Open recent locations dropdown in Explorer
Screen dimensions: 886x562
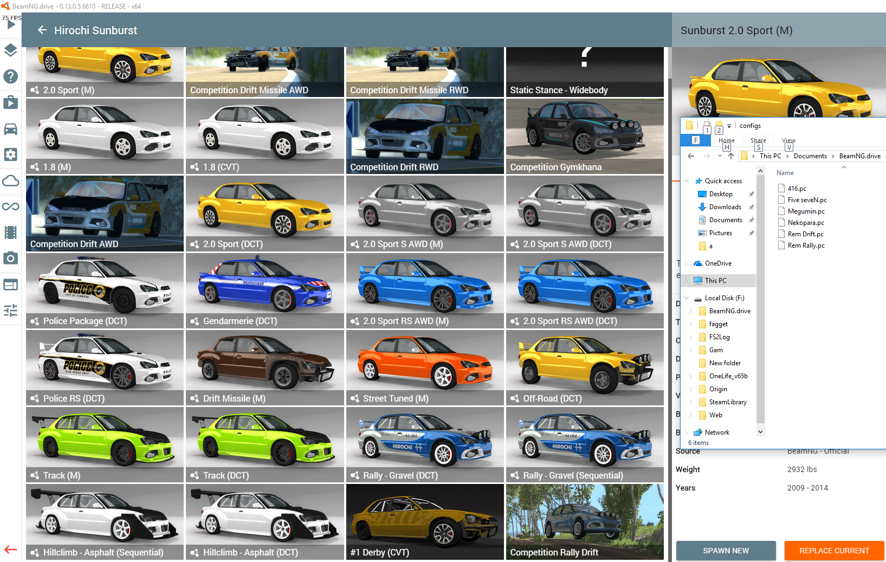coord(720,156)
